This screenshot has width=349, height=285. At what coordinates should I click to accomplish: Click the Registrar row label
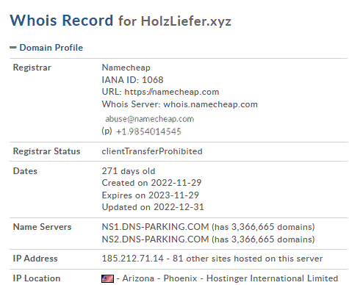click(x=32, y=68)
